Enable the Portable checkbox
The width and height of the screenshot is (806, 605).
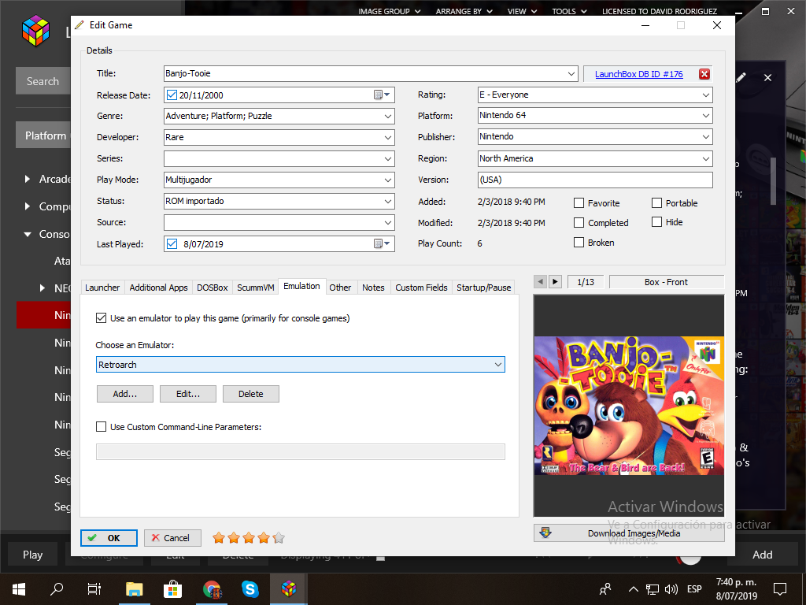[656, 202]
